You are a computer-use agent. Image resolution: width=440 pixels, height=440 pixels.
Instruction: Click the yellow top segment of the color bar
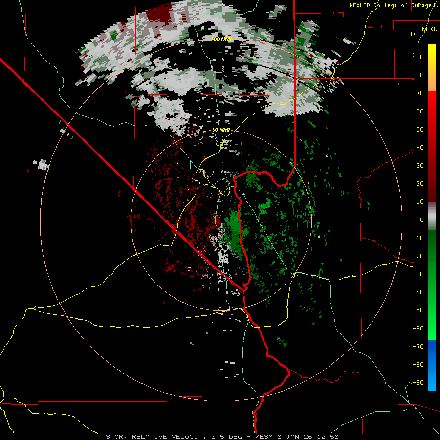(x=432, y=67)
